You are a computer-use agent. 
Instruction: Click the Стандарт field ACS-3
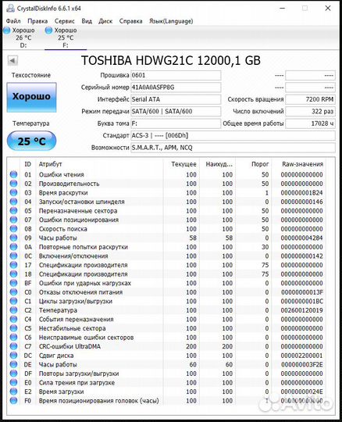pyautogui.click(x=233, y=136)
